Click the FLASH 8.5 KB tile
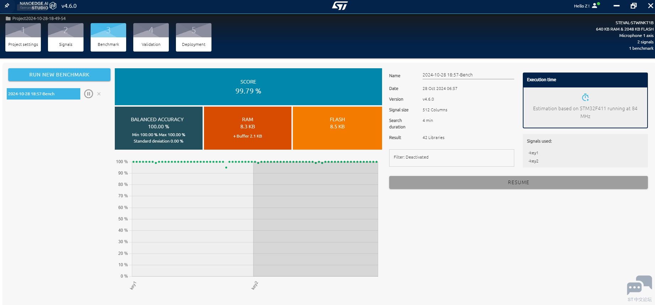 (337, 128)
